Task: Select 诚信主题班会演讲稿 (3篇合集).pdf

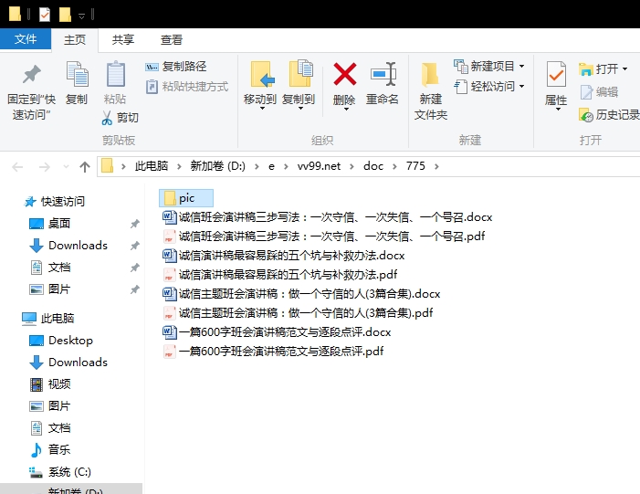Action: click(298, 313)
